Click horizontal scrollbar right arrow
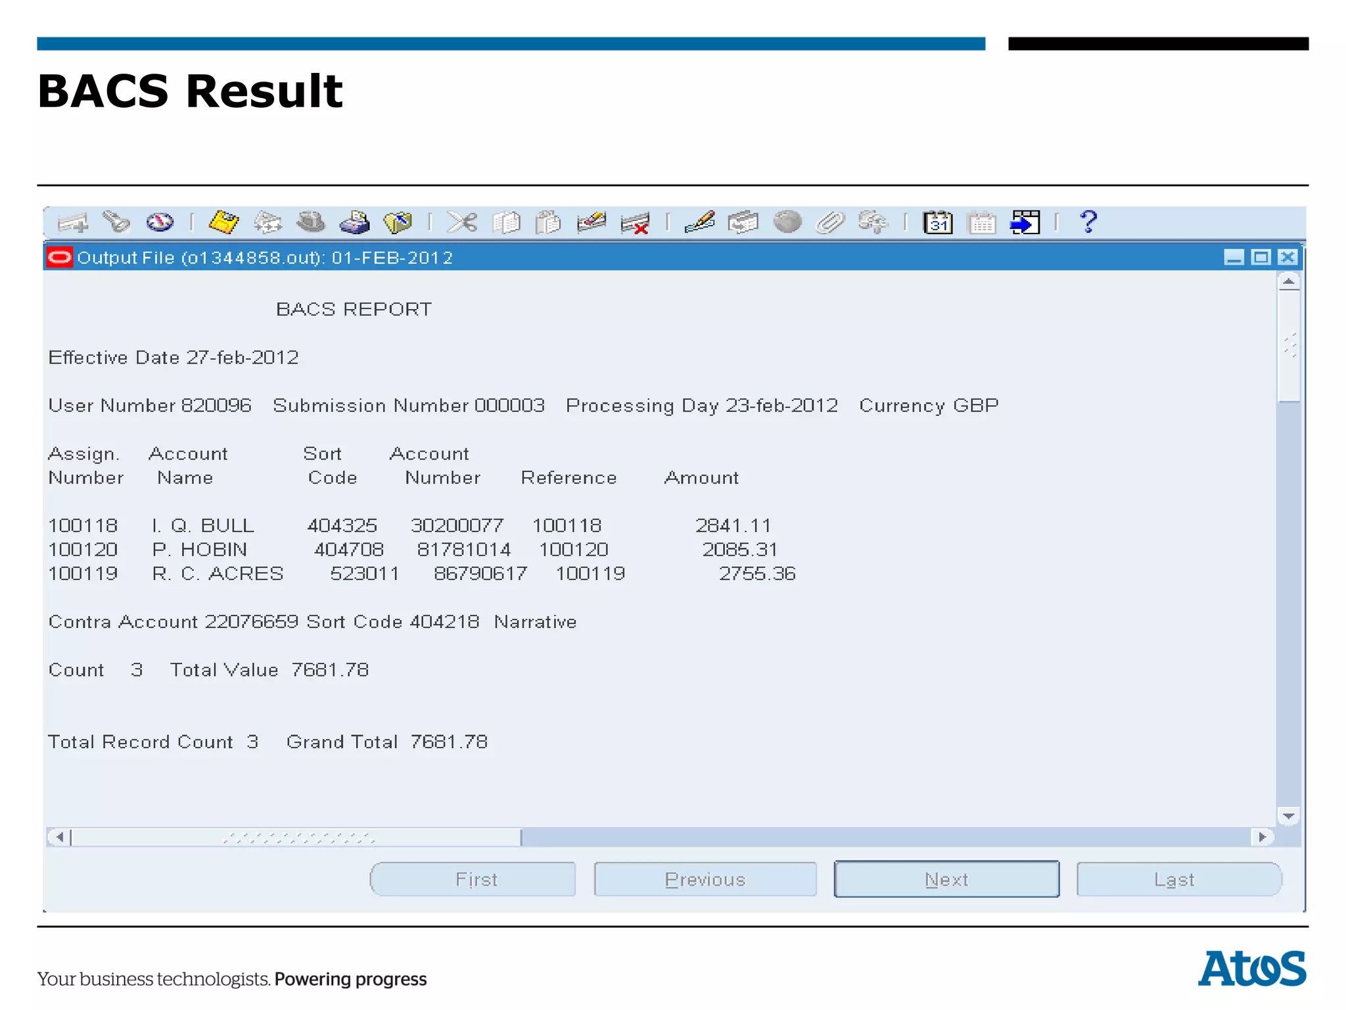 click(1263, 837)
